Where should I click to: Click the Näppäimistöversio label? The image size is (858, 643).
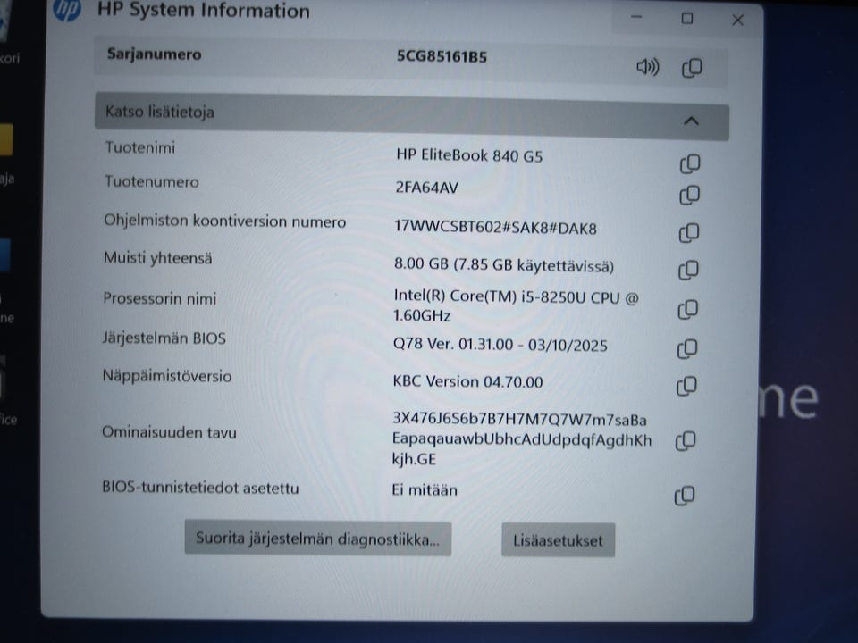tap(167, 376)
